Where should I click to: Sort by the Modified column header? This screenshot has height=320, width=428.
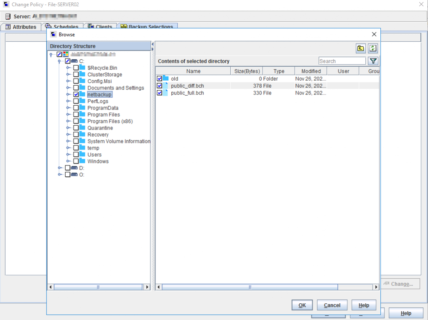[x=311, y=71]
